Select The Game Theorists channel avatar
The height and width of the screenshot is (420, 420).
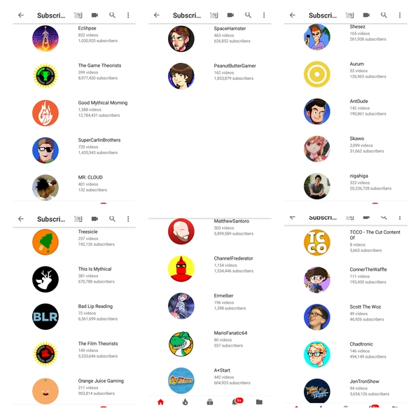45,76
